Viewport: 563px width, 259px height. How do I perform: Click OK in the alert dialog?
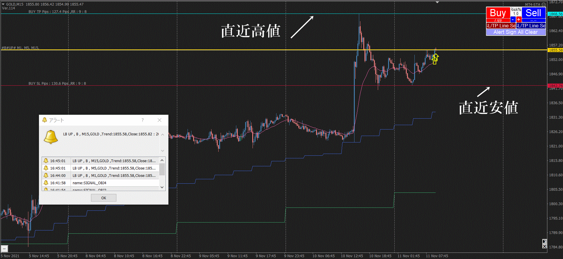pyautogui.click(x=104, y=198)
